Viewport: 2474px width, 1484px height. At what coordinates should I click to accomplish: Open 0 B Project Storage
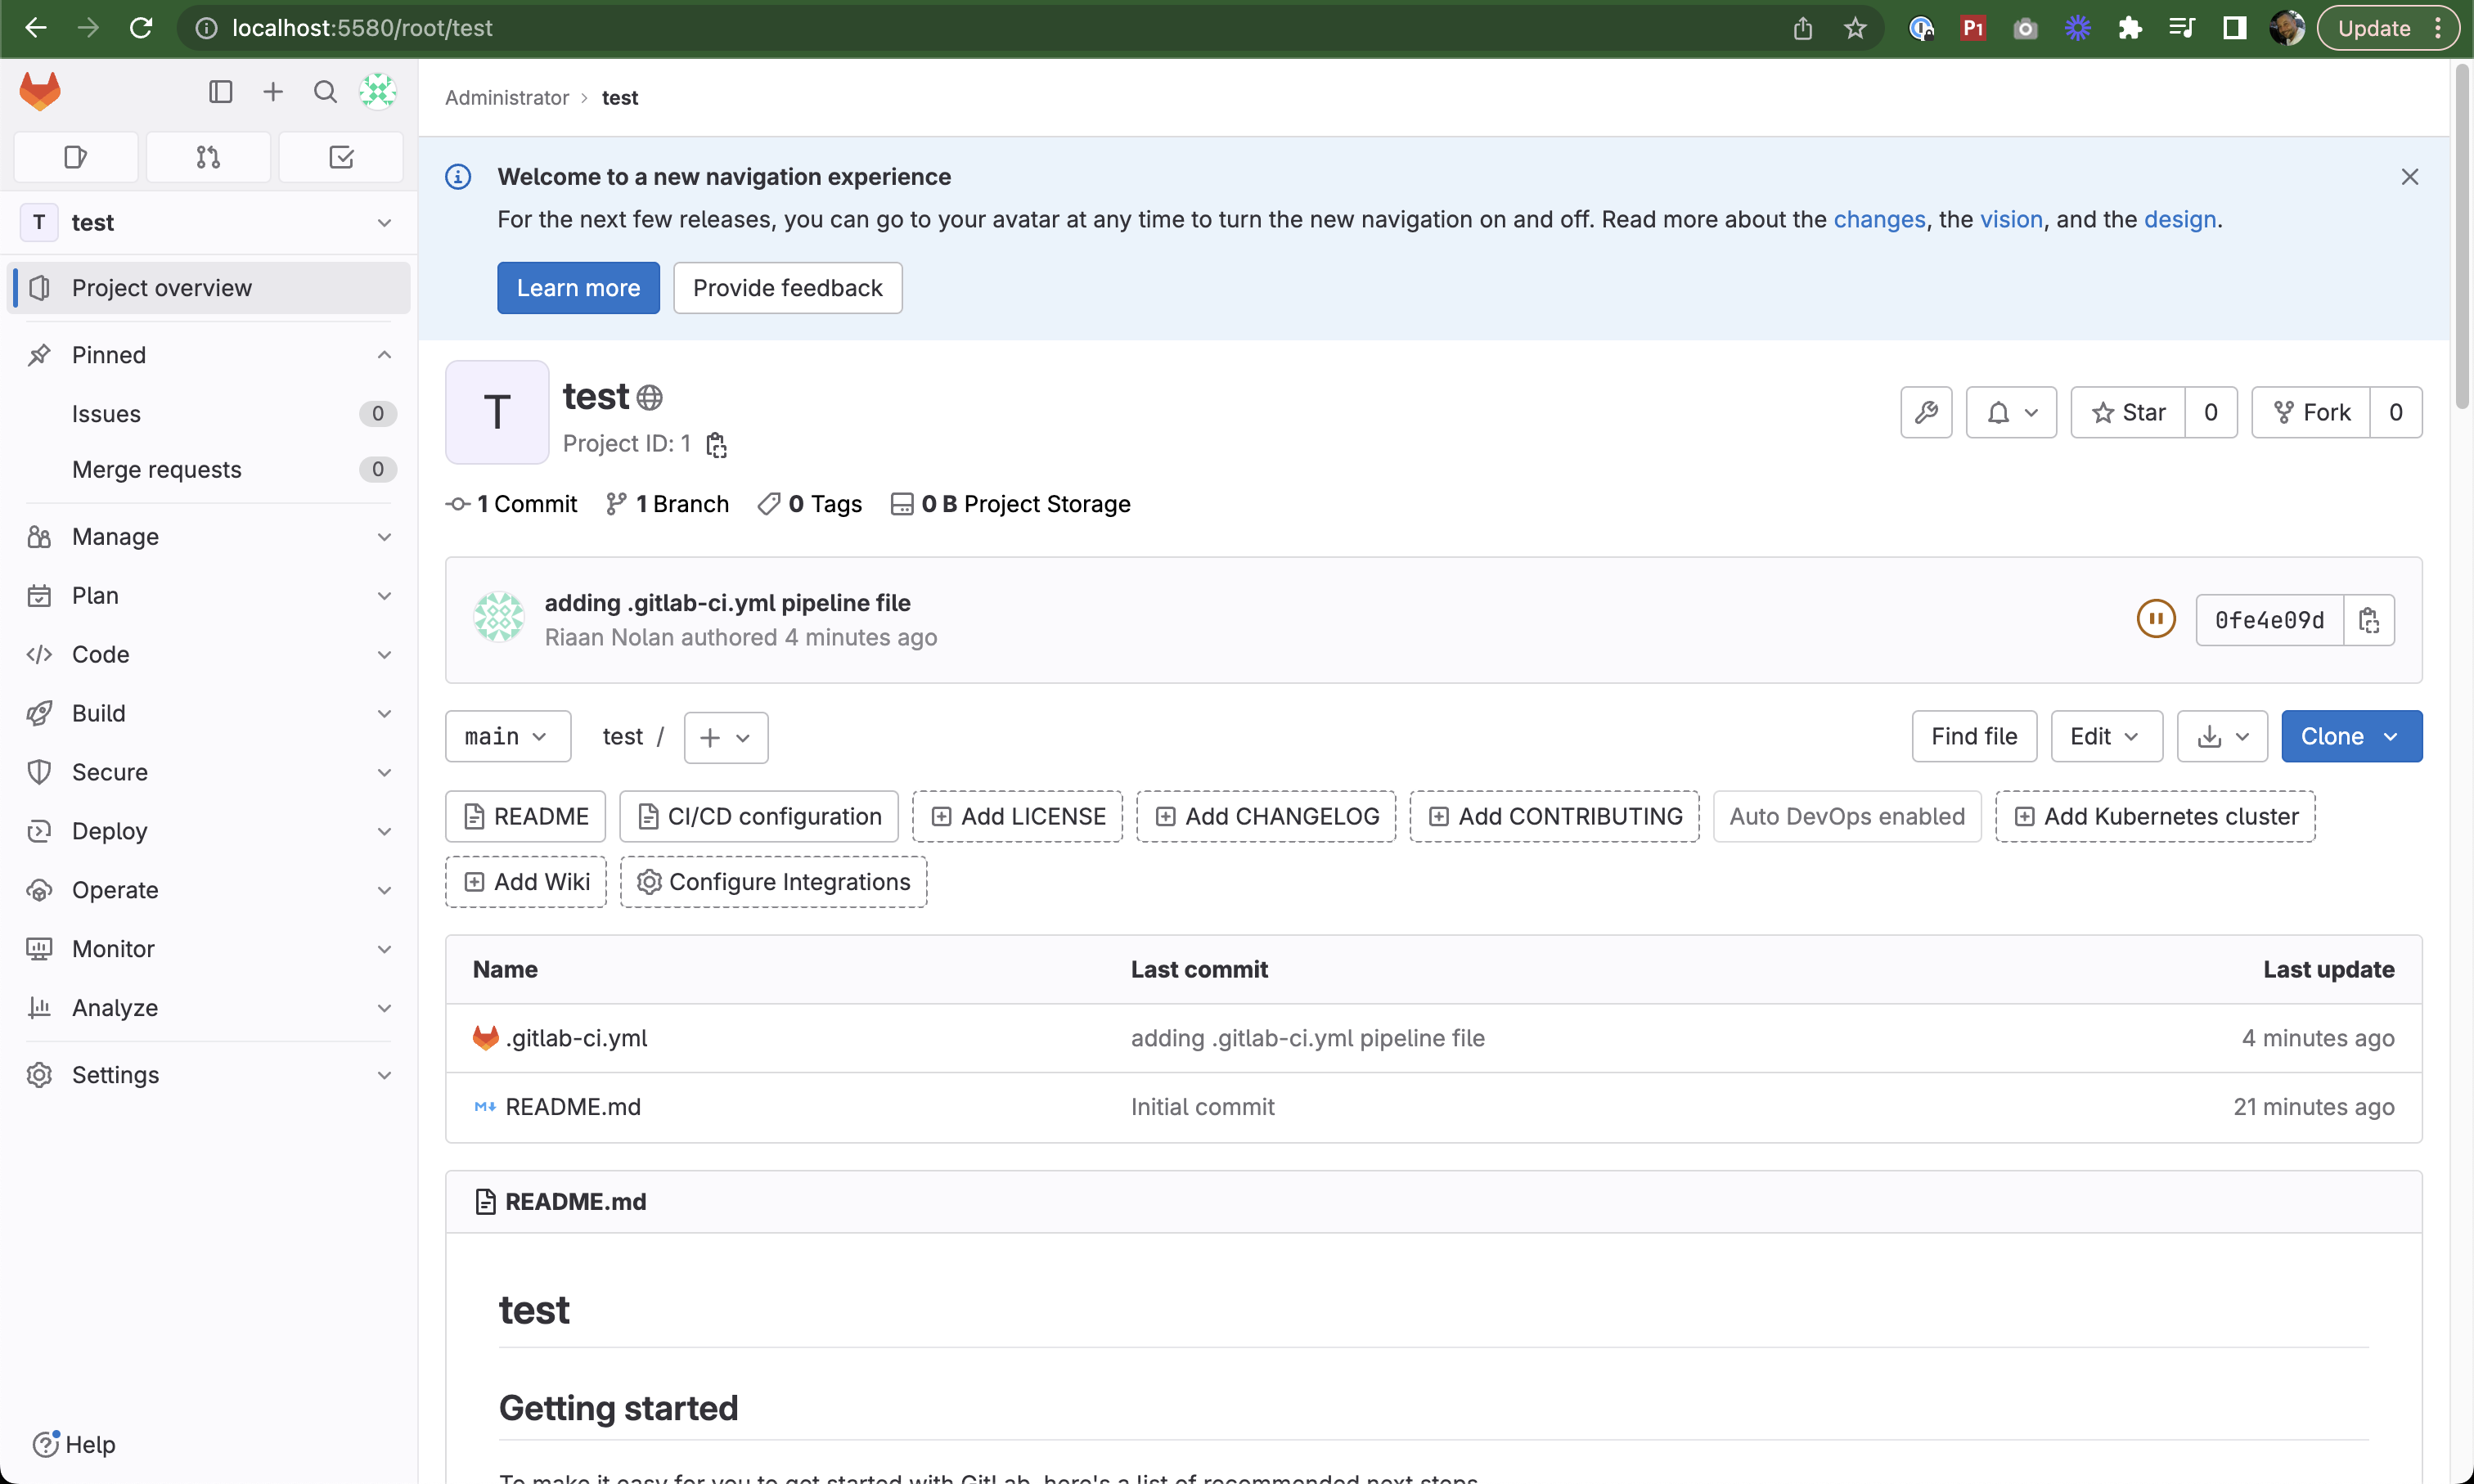(x=1011, y=504)
